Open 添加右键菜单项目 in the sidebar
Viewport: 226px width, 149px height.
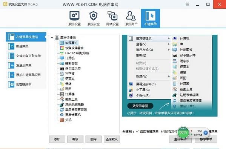[26, 75]
